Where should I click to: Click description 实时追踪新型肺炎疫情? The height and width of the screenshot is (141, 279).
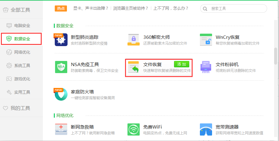point(89,43)
